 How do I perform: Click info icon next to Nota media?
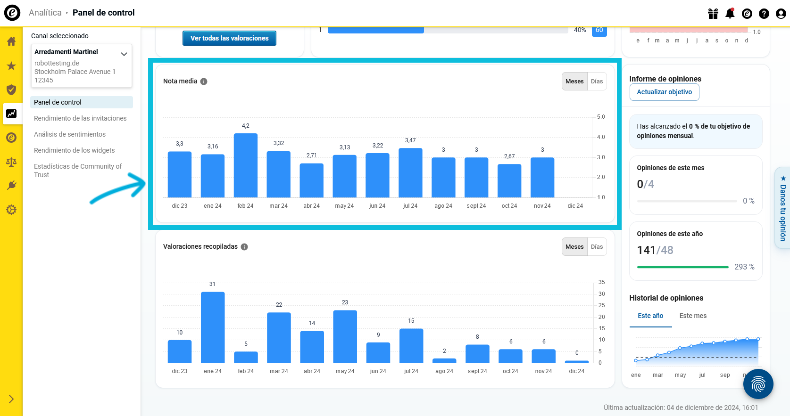coord(204,82)
